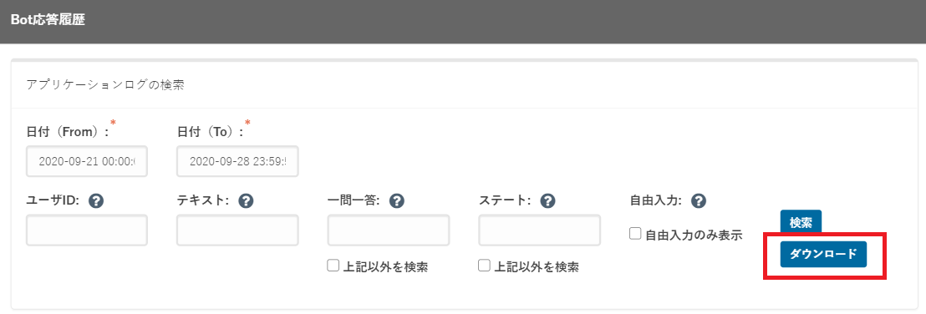Open the 日付(To) date field
Screen dimensions: 926x314
[x=237, y=161]
